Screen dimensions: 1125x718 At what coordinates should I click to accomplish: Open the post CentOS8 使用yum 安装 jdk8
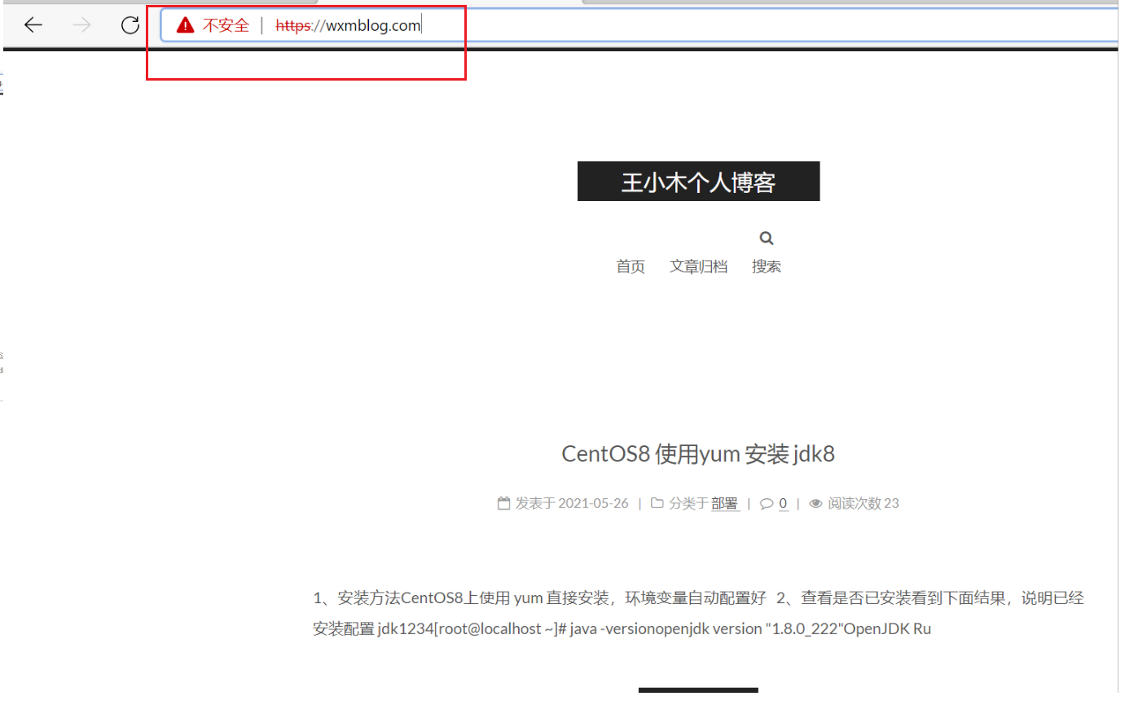click(698, 453)
